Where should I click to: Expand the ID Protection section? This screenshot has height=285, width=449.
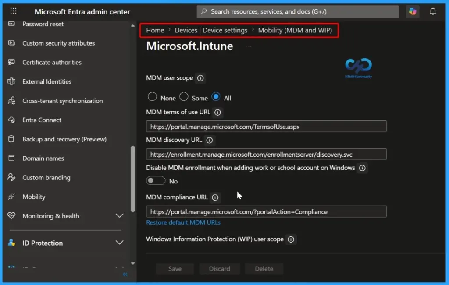[119, 243]
